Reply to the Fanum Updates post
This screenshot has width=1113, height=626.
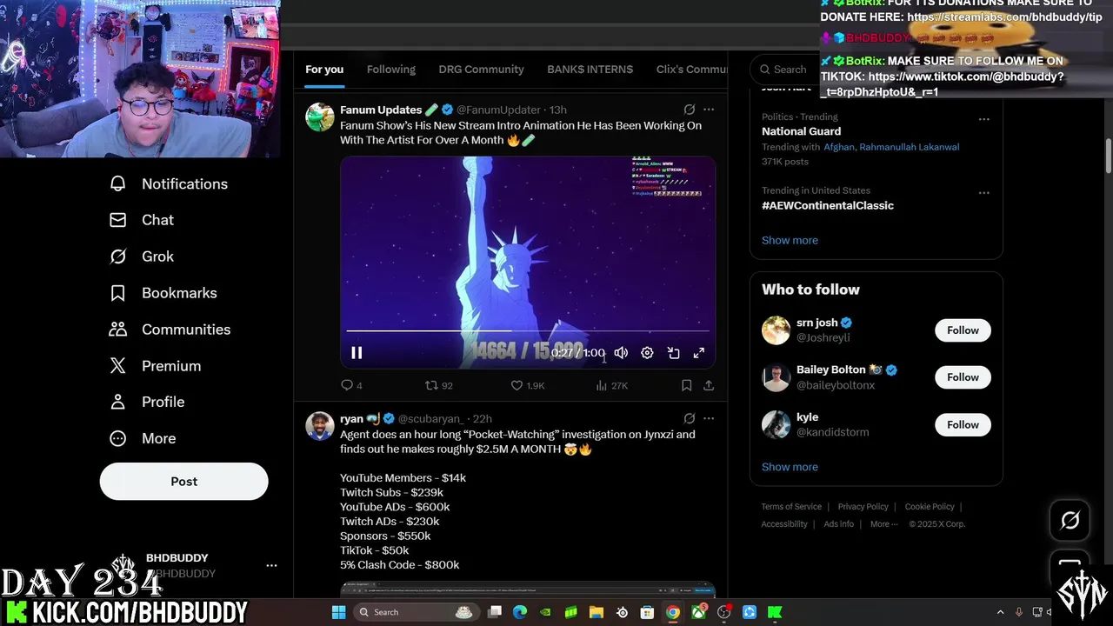[x=351, y=385]
